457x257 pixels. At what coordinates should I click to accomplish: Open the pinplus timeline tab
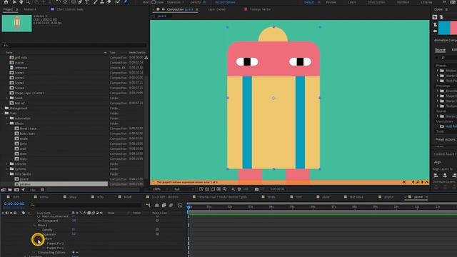point(388,197)
